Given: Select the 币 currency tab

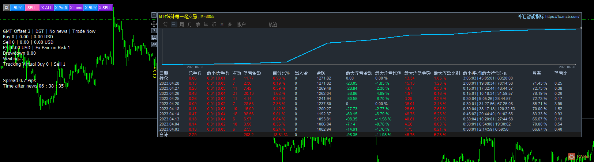Looking at the screenshot, I should click(214, 24).
